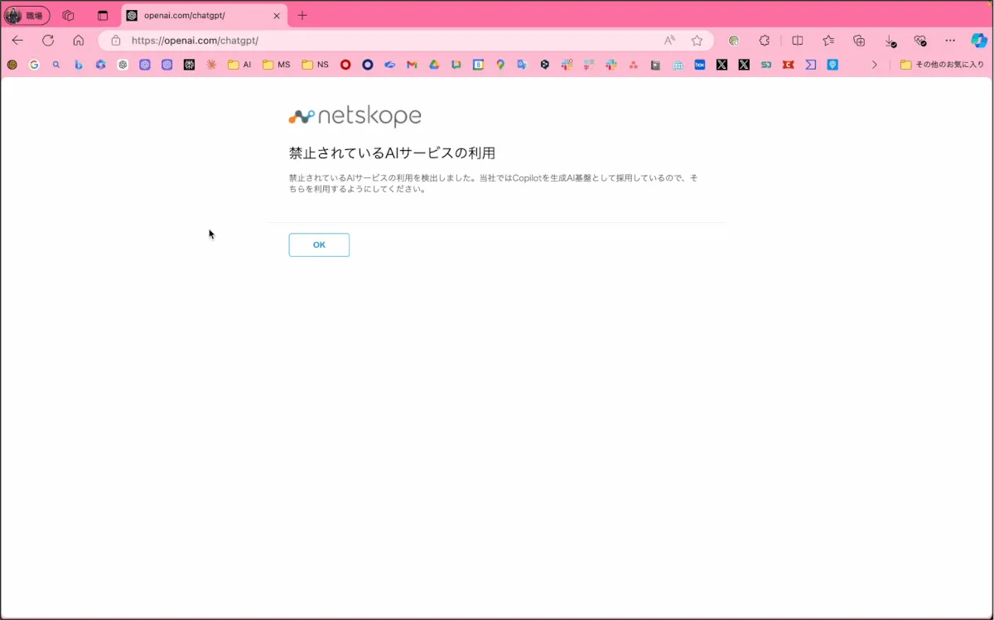Click the OK button on the Netskope block page
Viewport: 994px width, 620px height.
tap(319, 245)
